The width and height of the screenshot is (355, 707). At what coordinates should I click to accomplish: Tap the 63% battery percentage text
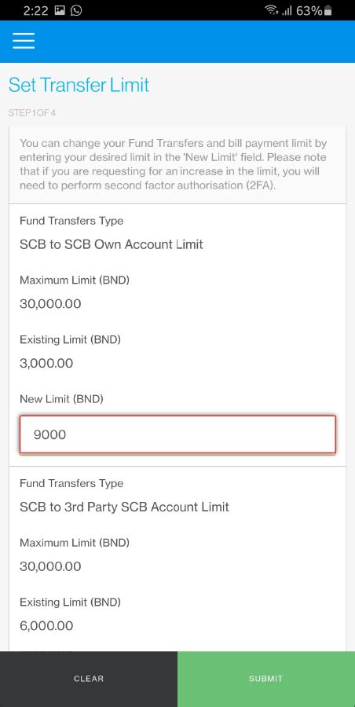point(309,10)
